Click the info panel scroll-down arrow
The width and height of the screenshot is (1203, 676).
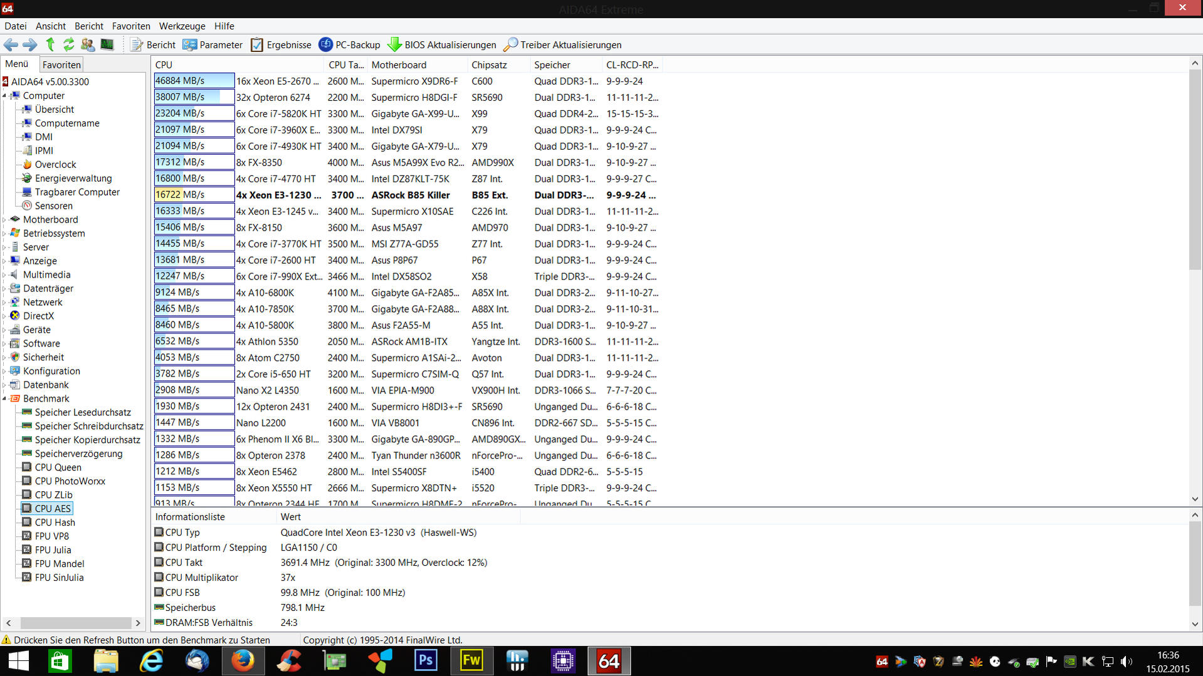(1195, 624)
